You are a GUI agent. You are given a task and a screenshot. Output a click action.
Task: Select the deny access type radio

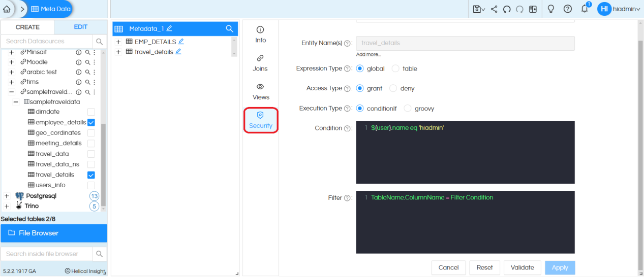(x=393, y=88)
